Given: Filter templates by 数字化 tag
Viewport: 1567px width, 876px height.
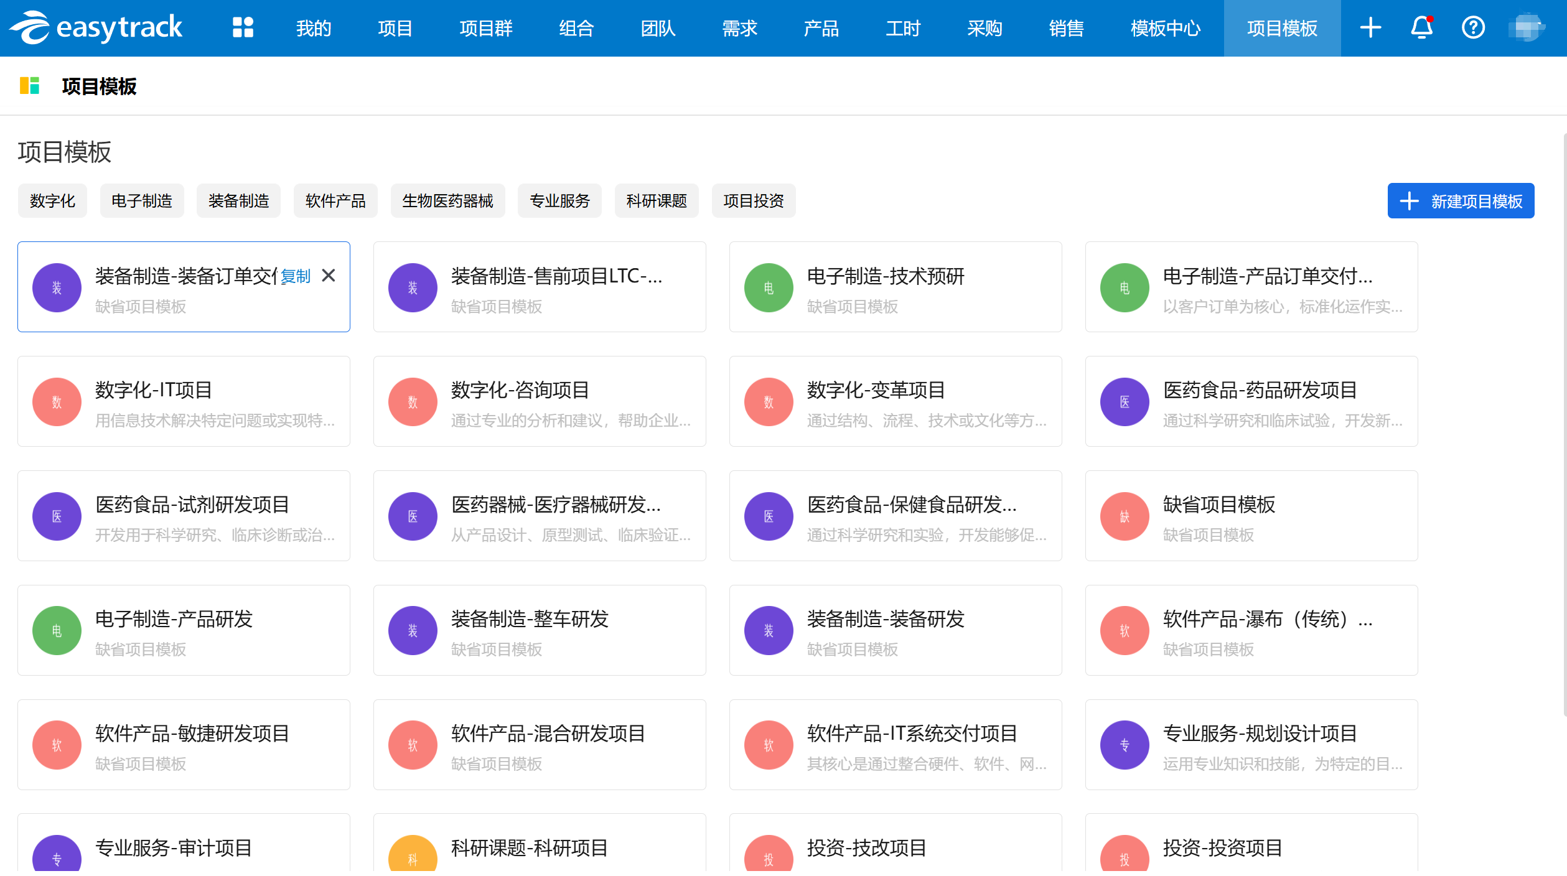Looking at the screenshot, I should 52,201.
